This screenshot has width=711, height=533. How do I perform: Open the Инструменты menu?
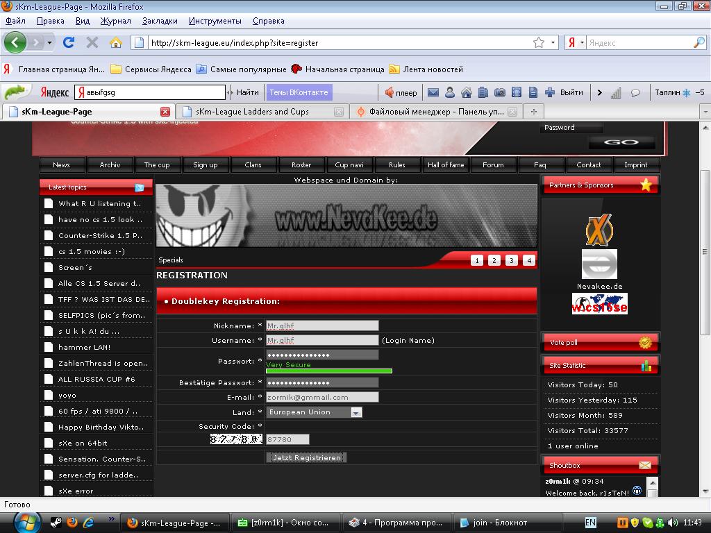[x=215, y=21]
